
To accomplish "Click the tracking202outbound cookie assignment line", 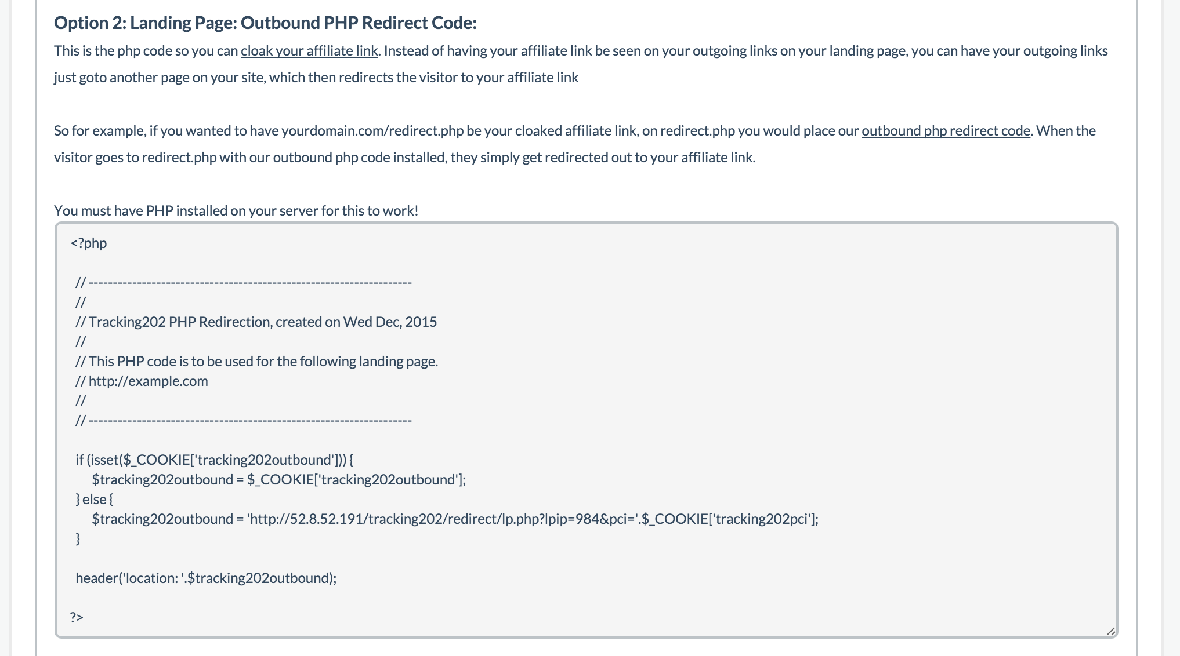I will coord(278,479).
